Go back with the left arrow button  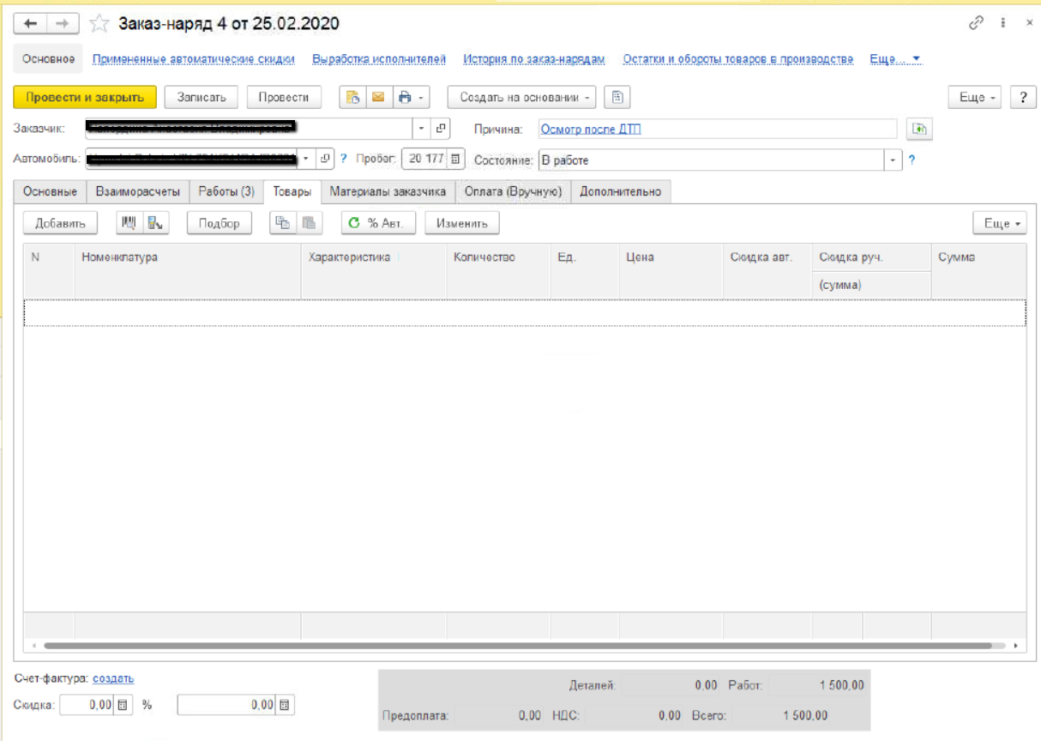(x=30, y=24)
